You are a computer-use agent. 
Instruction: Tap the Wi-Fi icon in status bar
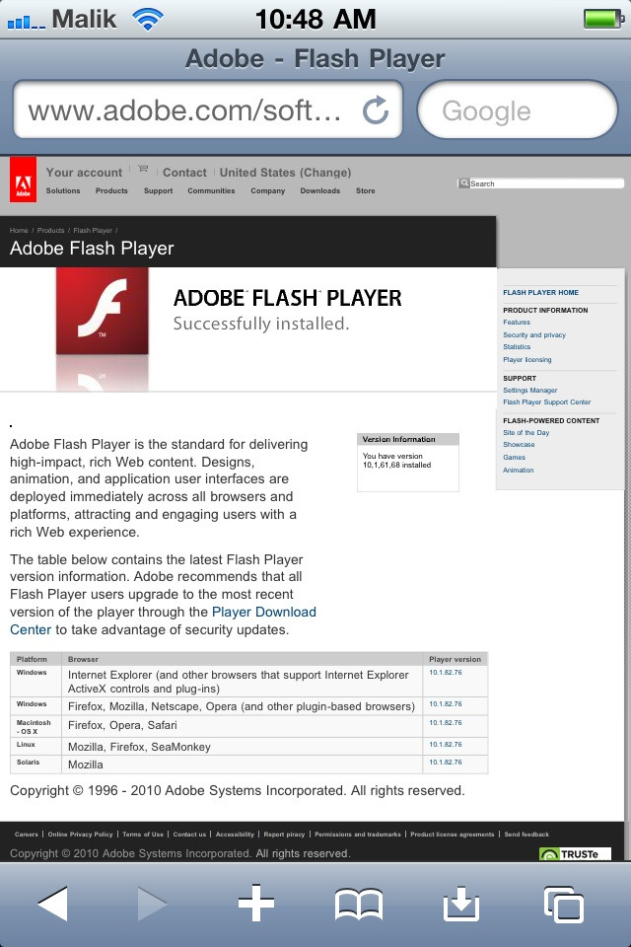click(x=148, y=20)
